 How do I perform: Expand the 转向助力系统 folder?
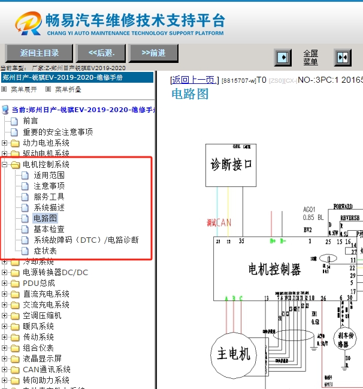(4, 381)
